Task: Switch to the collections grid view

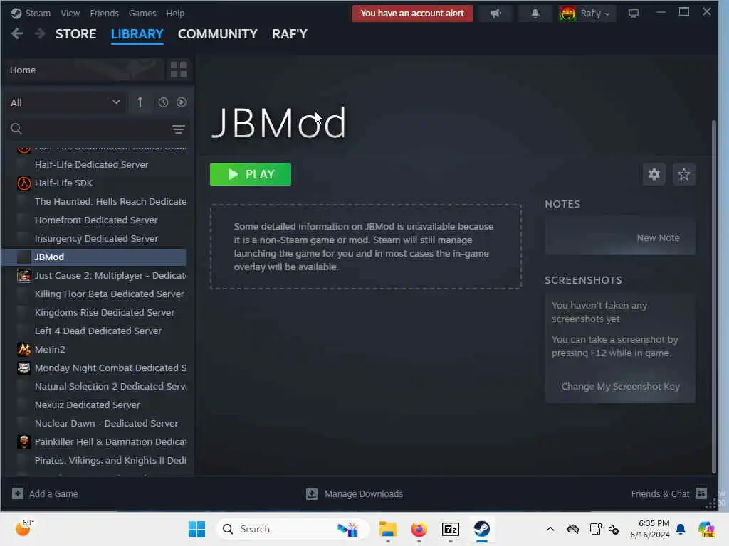Action: (179, 70)
